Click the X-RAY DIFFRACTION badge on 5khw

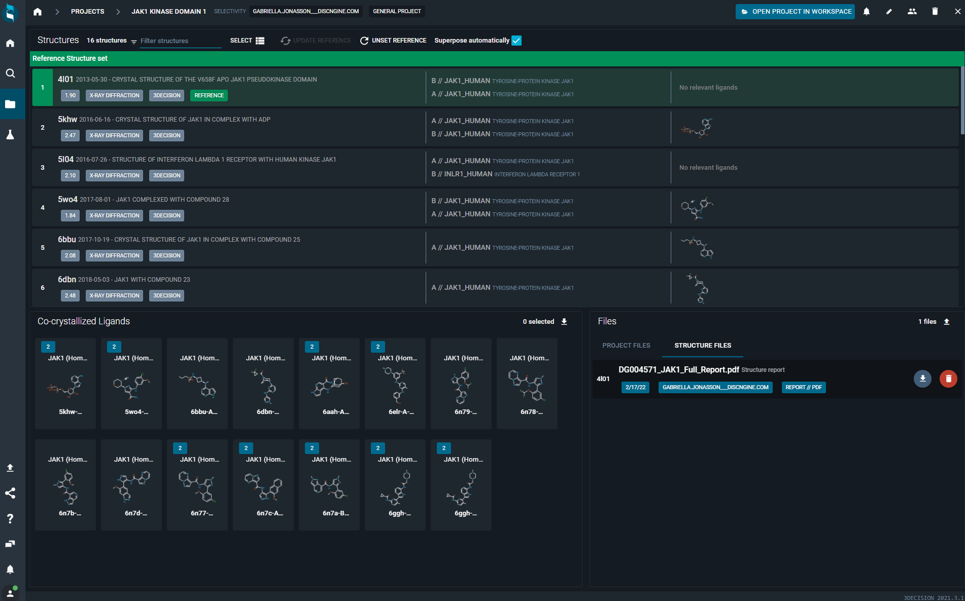pos(114,135)
